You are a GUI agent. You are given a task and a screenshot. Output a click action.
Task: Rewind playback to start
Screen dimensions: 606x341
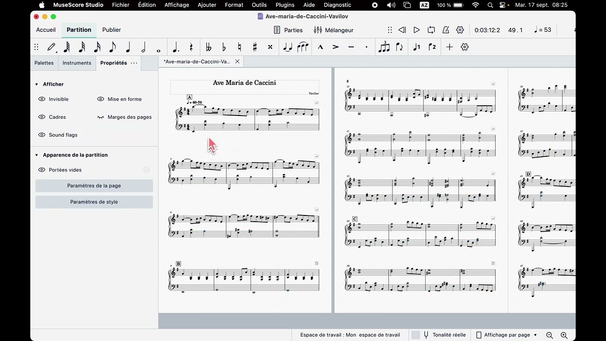pyautogui.click(x=402, y=30)
